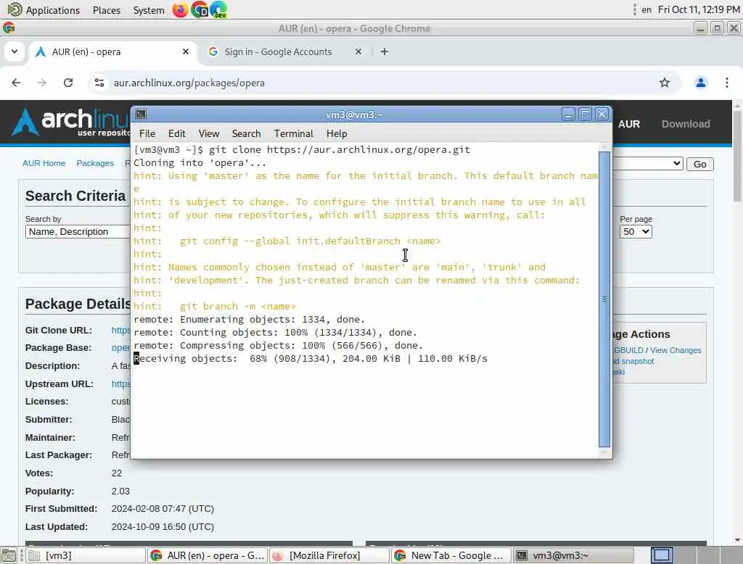The image size is (743, 564).
Task: Switch to vm3@vm3:~ taskbar entry
Action: click(574, 555)
